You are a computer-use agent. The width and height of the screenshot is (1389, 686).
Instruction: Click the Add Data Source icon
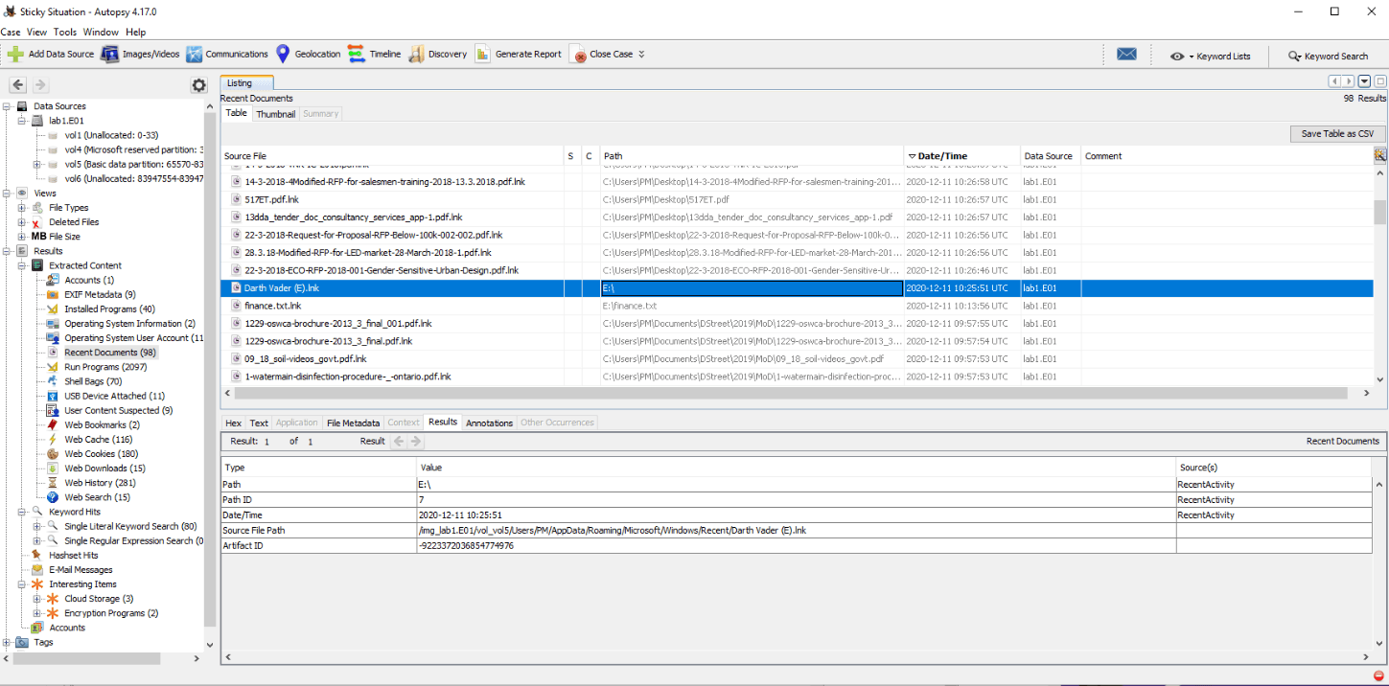[x=15, y=55]
